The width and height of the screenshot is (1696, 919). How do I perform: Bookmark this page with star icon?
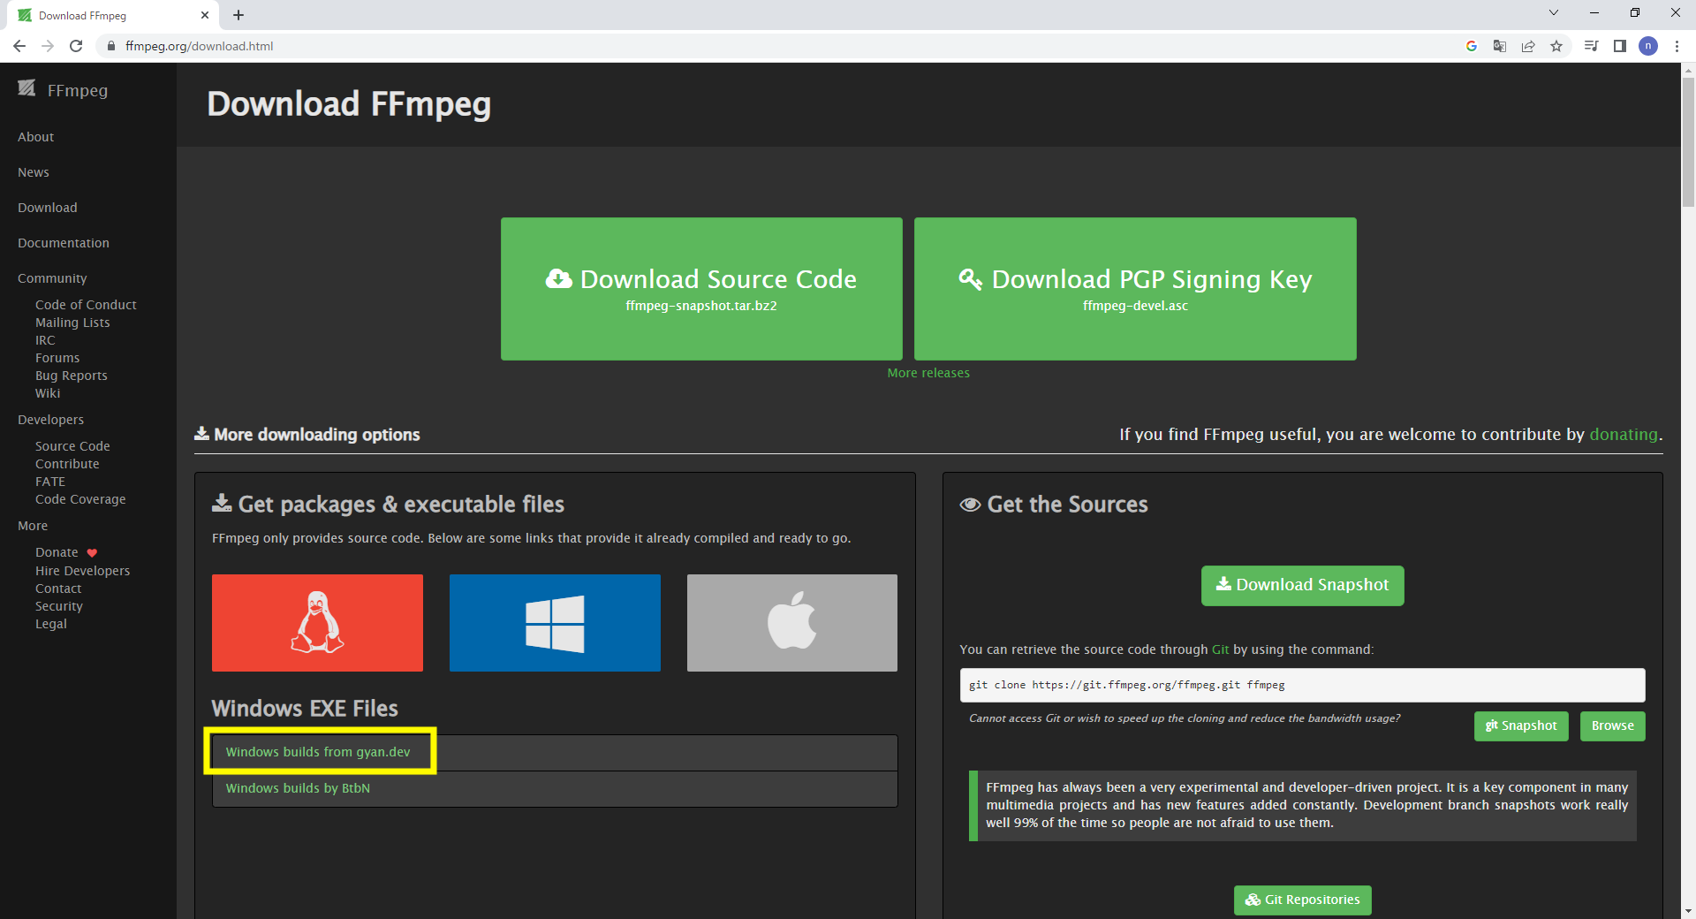(x=1556, y=46)
